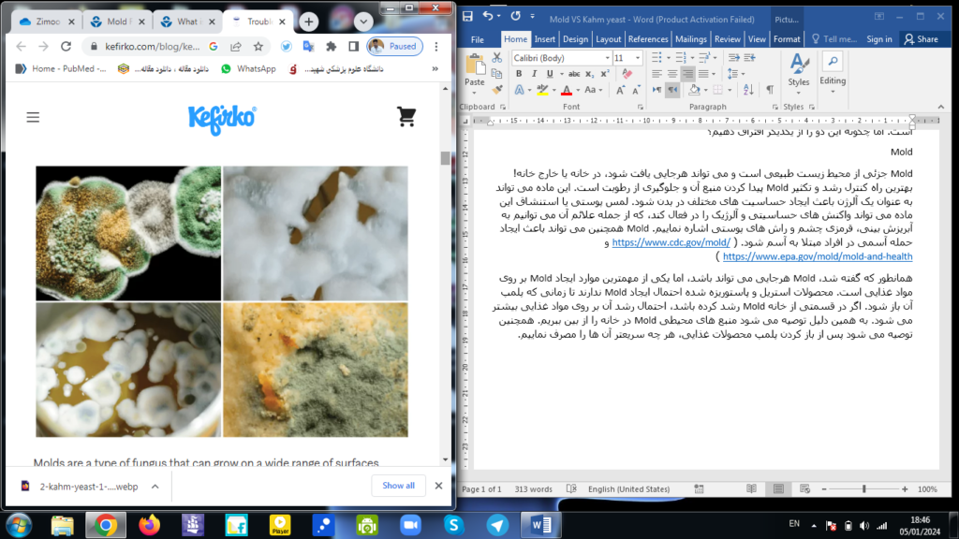Click the zoom slider in Word status bar
959x539 pixels.
click(x=863, y=489)
